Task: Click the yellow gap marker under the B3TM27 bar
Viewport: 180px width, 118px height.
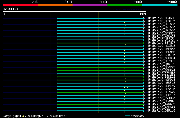Action: point(126,44)
